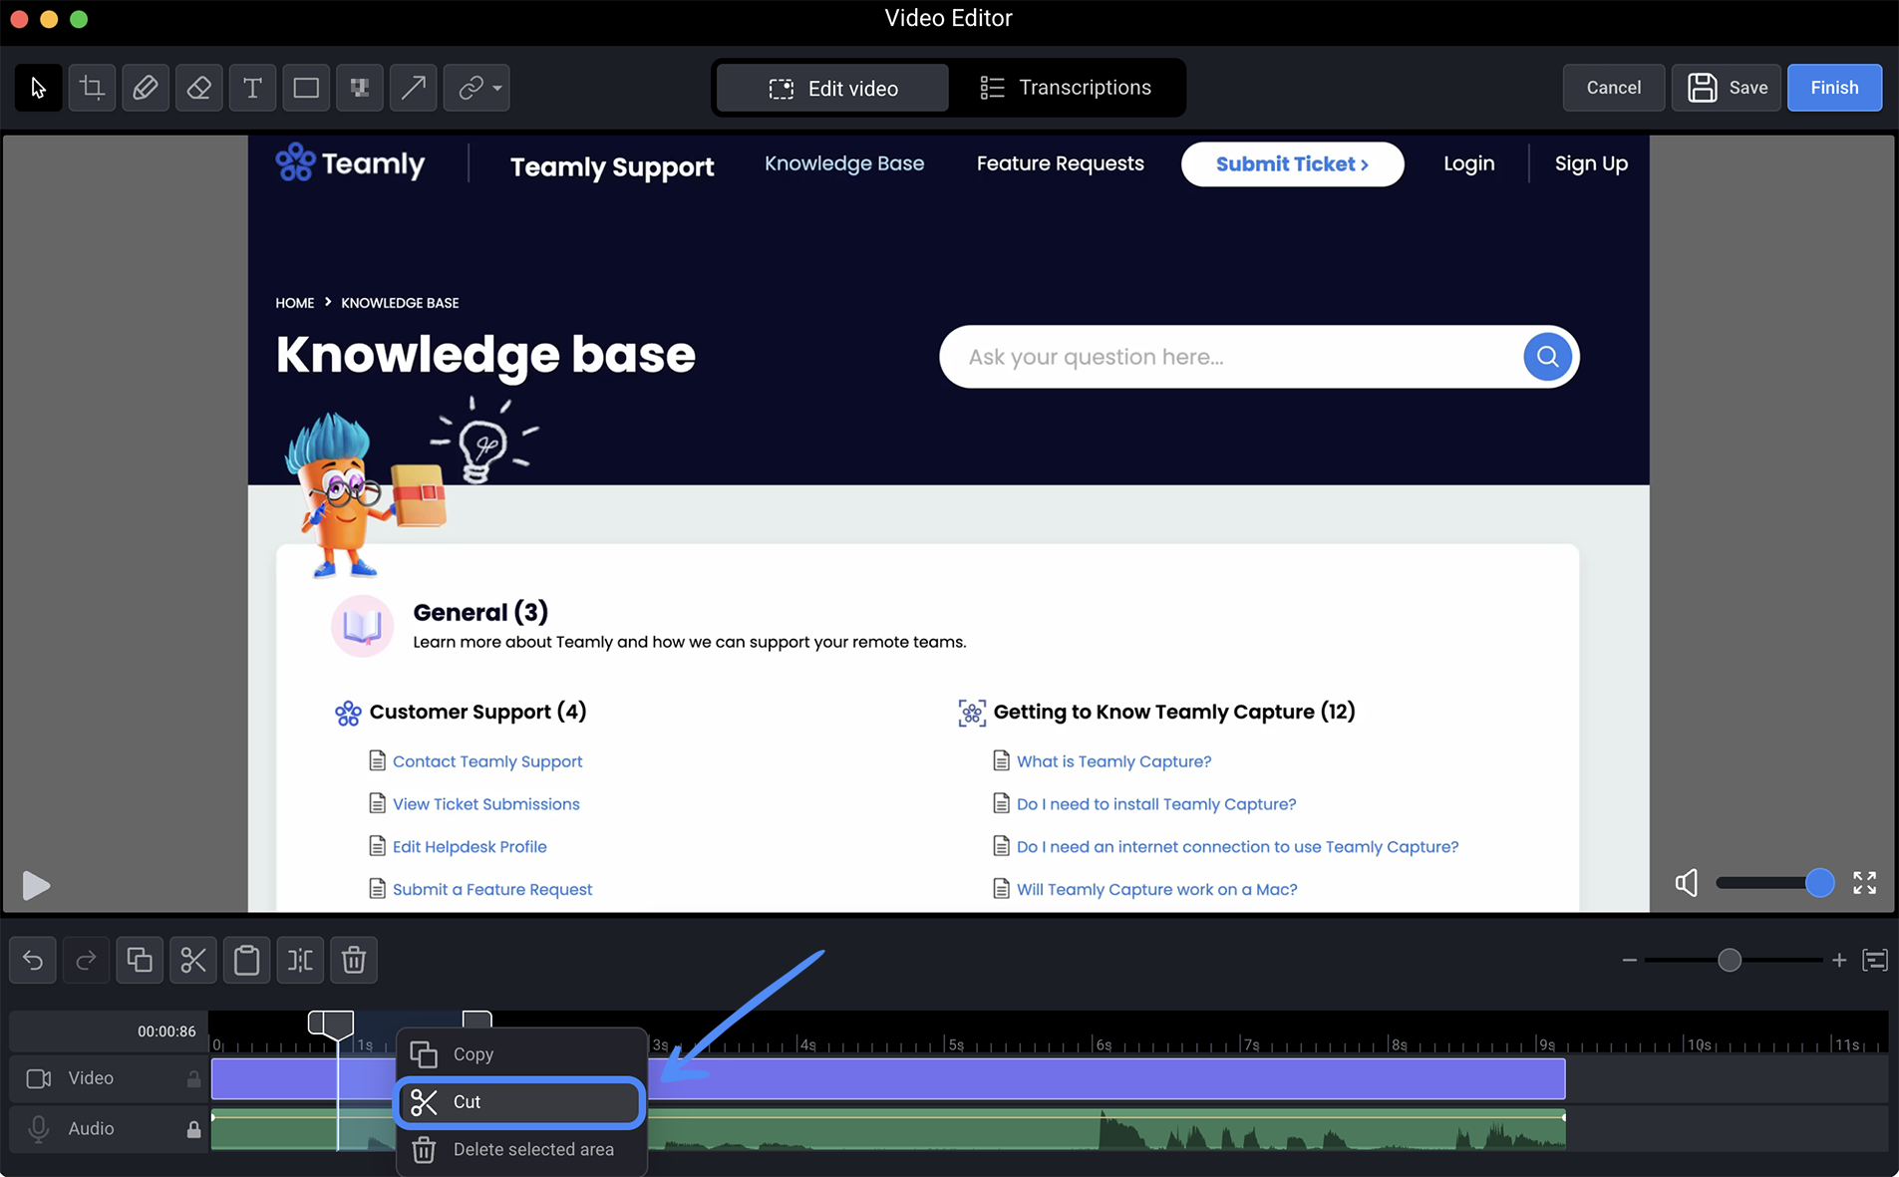The height and width of the screenshot is (1177, 1899).
Task: Adjust the preview volume slider
Action: (1775, 883)
